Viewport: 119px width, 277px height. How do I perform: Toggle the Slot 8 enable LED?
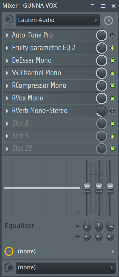click(112, 124)
